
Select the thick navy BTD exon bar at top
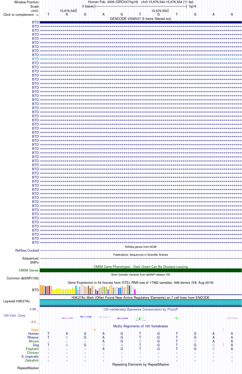pos(141,22)
